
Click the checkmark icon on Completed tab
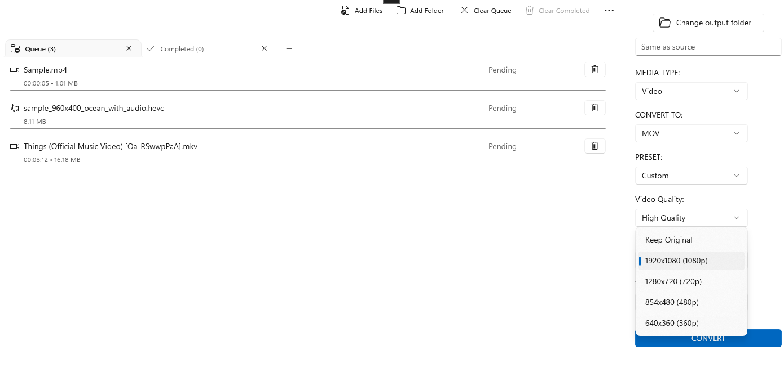[151, 49]
